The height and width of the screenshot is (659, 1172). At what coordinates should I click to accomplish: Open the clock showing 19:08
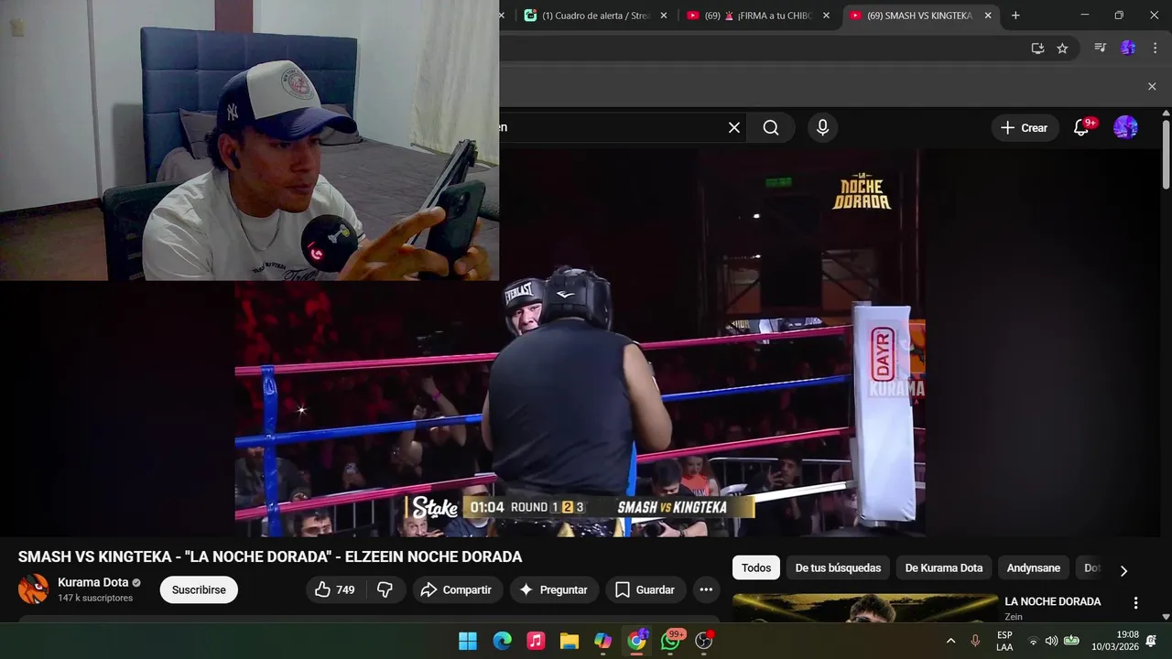point(1114,641)
